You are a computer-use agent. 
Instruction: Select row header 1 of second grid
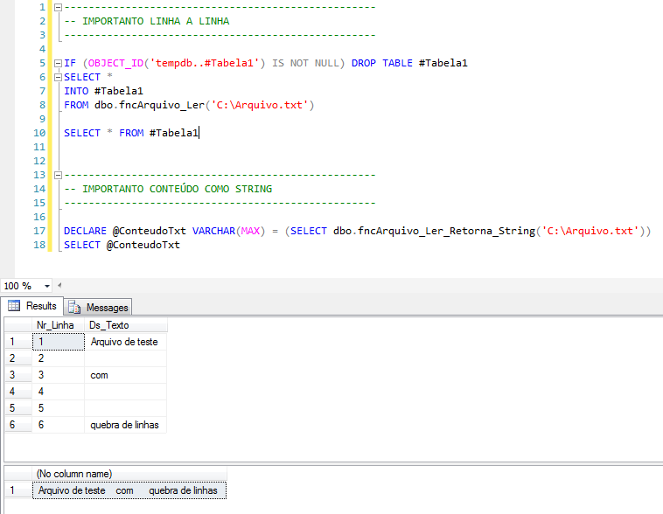click(x=18, y=490)
